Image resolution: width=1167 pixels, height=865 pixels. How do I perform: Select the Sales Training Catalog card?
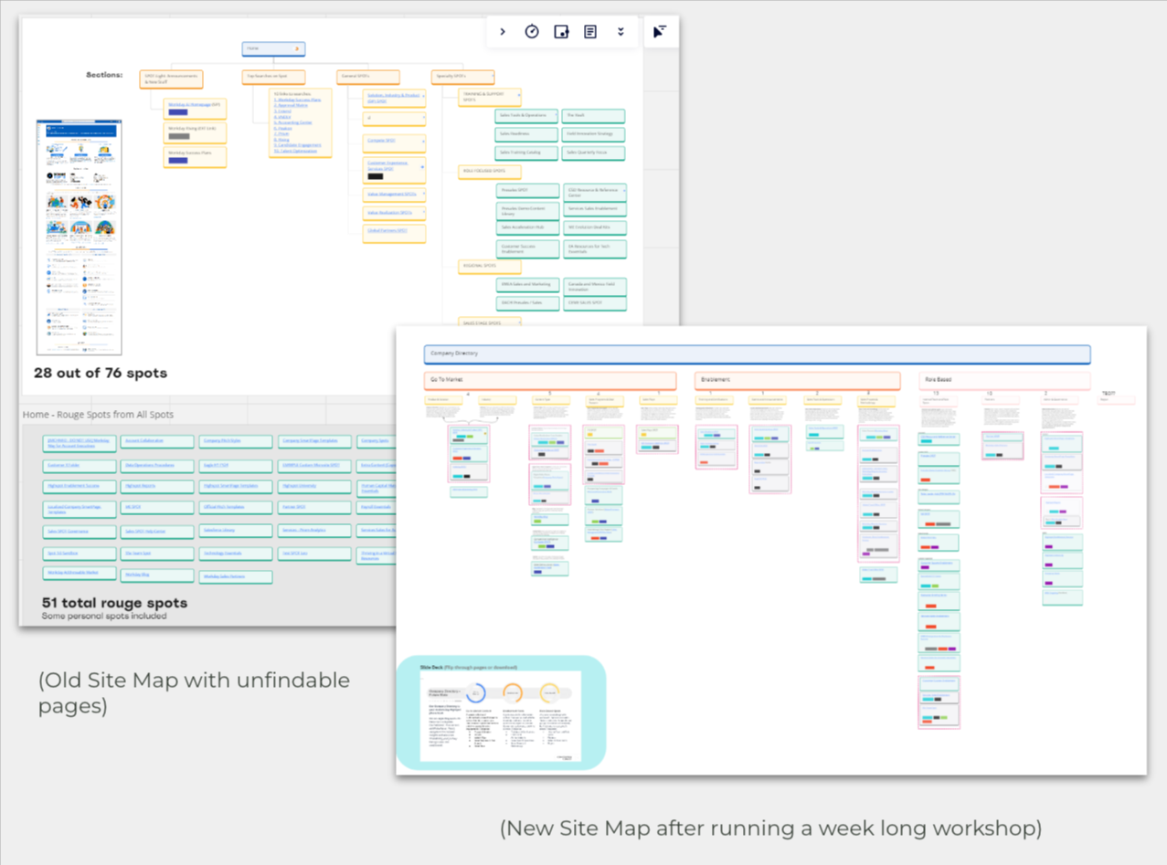pos(527,153)
